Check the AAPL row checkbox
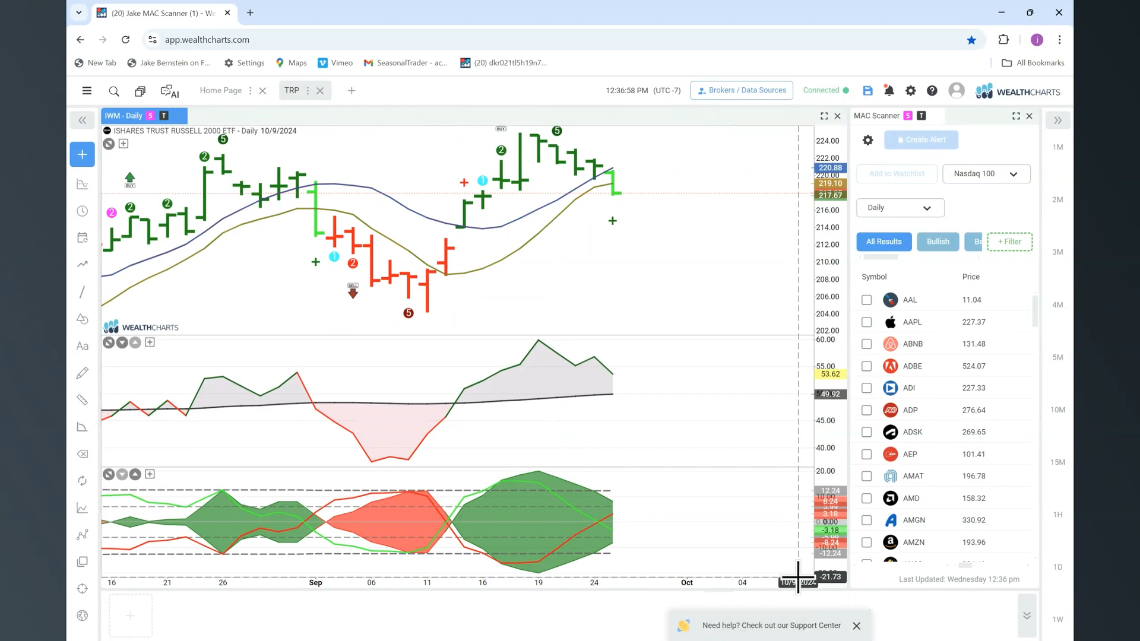This screenshot has height=641, width=1140. click(x=866, y=322)
